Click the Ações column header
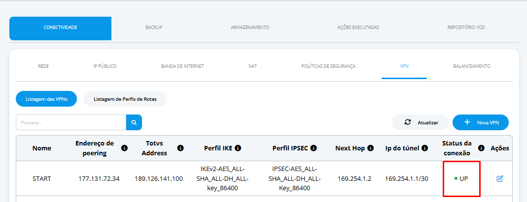Image resolution: width=527 pixels, height=202 pixels. [x=500, y=148]
